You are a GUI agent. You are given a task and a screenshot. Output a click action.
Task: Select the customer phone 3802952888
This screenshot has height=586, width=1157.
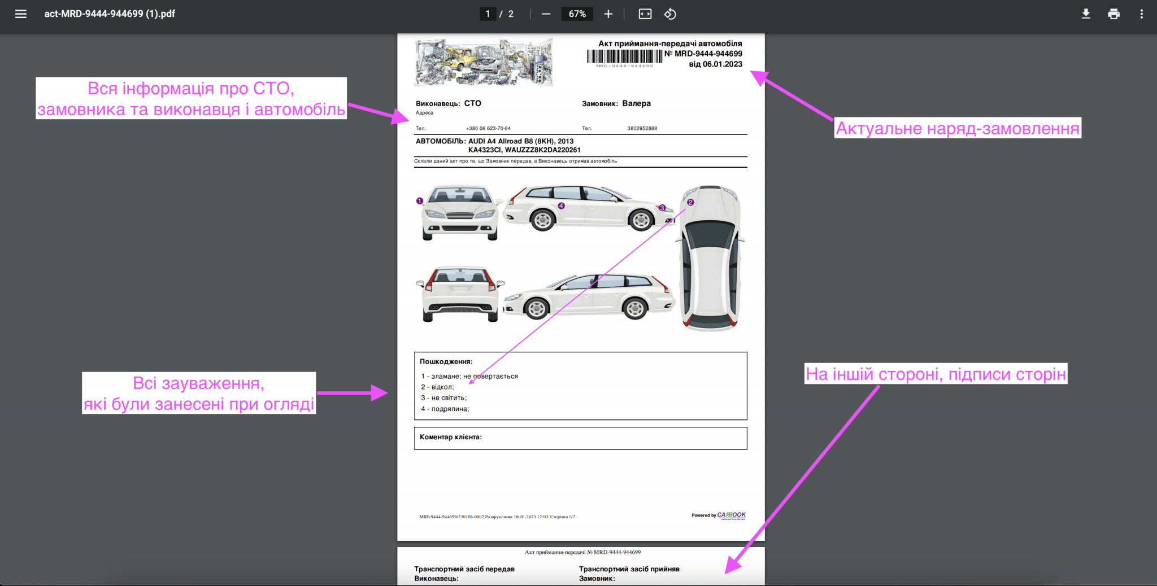(642, 129)
